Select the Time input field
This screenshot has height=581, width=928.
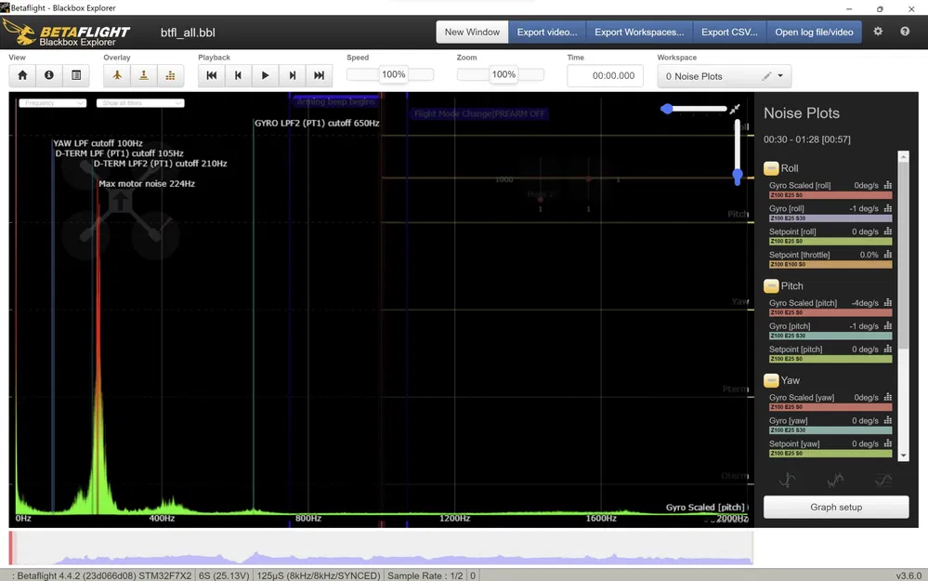coord(605,76)
